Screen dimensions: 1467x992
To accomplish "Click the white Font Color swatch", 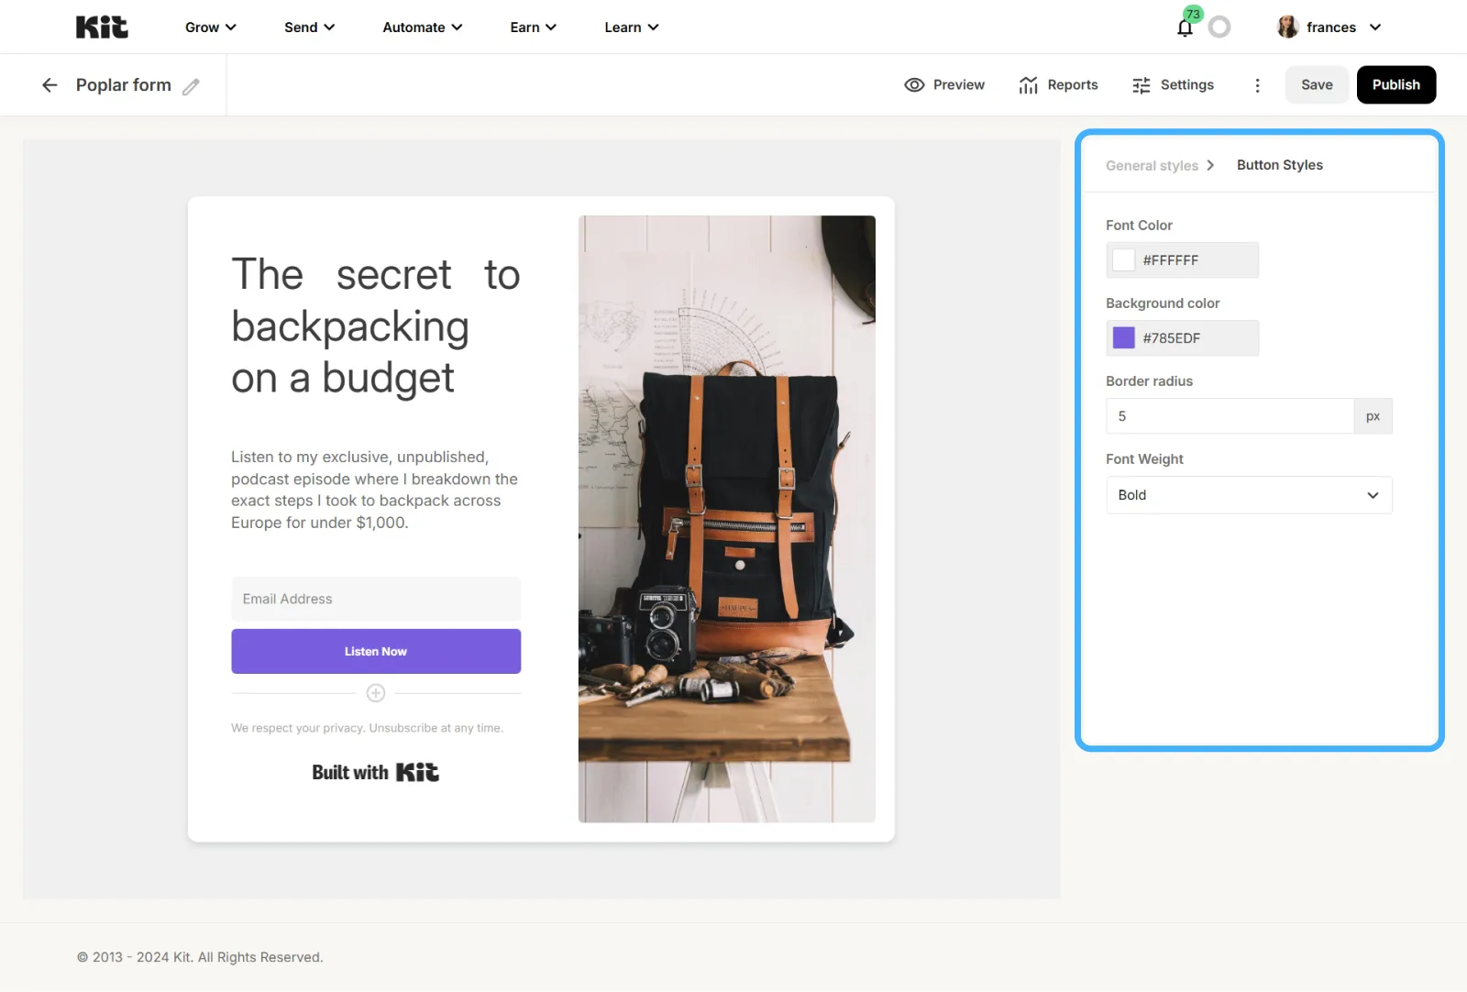I will 1124,260.
